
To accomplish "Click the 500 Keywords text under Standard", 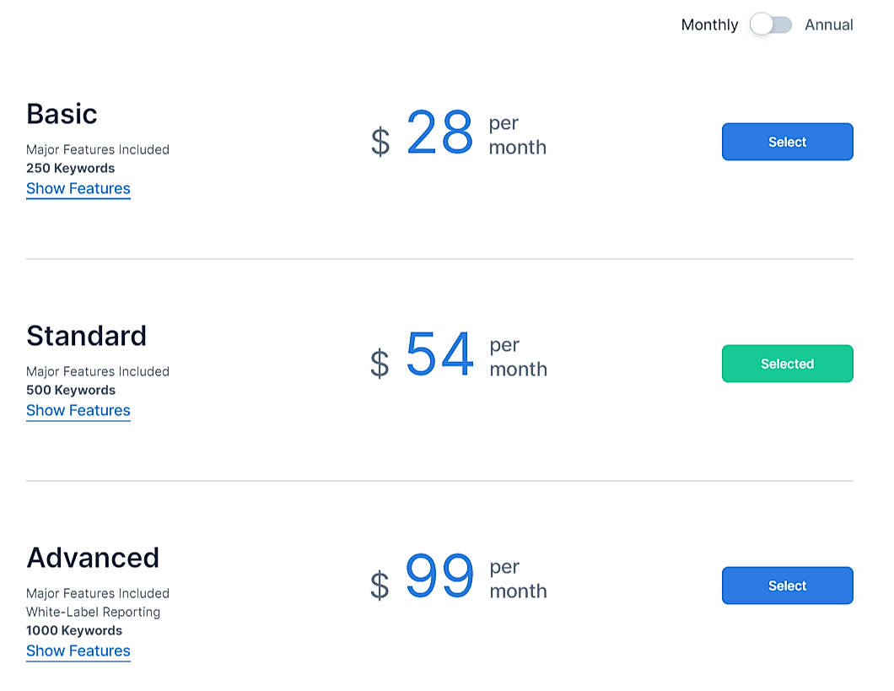I will 70,390.
